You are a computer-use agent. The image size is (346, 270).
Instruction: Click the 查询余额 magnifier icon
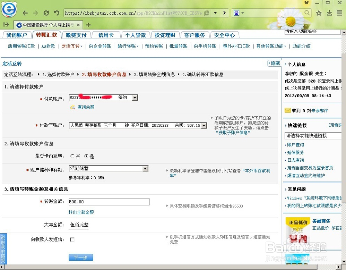point(72,107)
